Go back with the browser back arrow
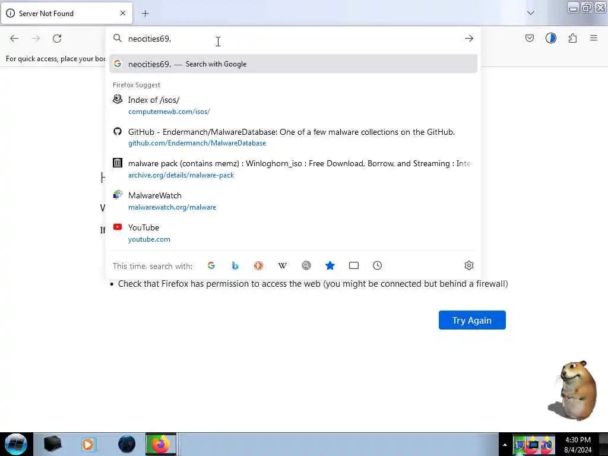The image size is (608, 456). (x=14, y=39)
